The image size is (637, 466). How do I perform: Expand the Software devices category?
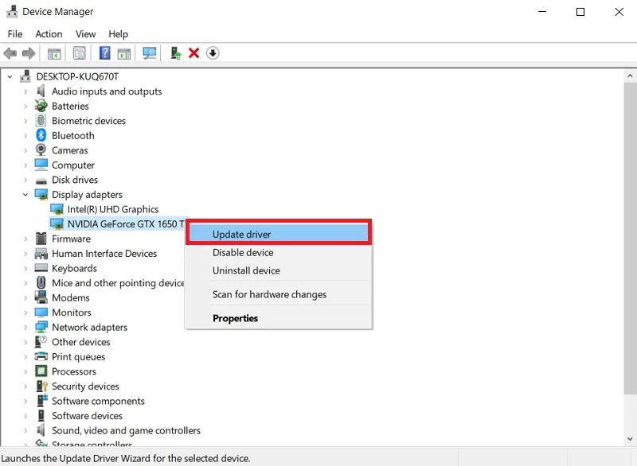tap(25, 416)
